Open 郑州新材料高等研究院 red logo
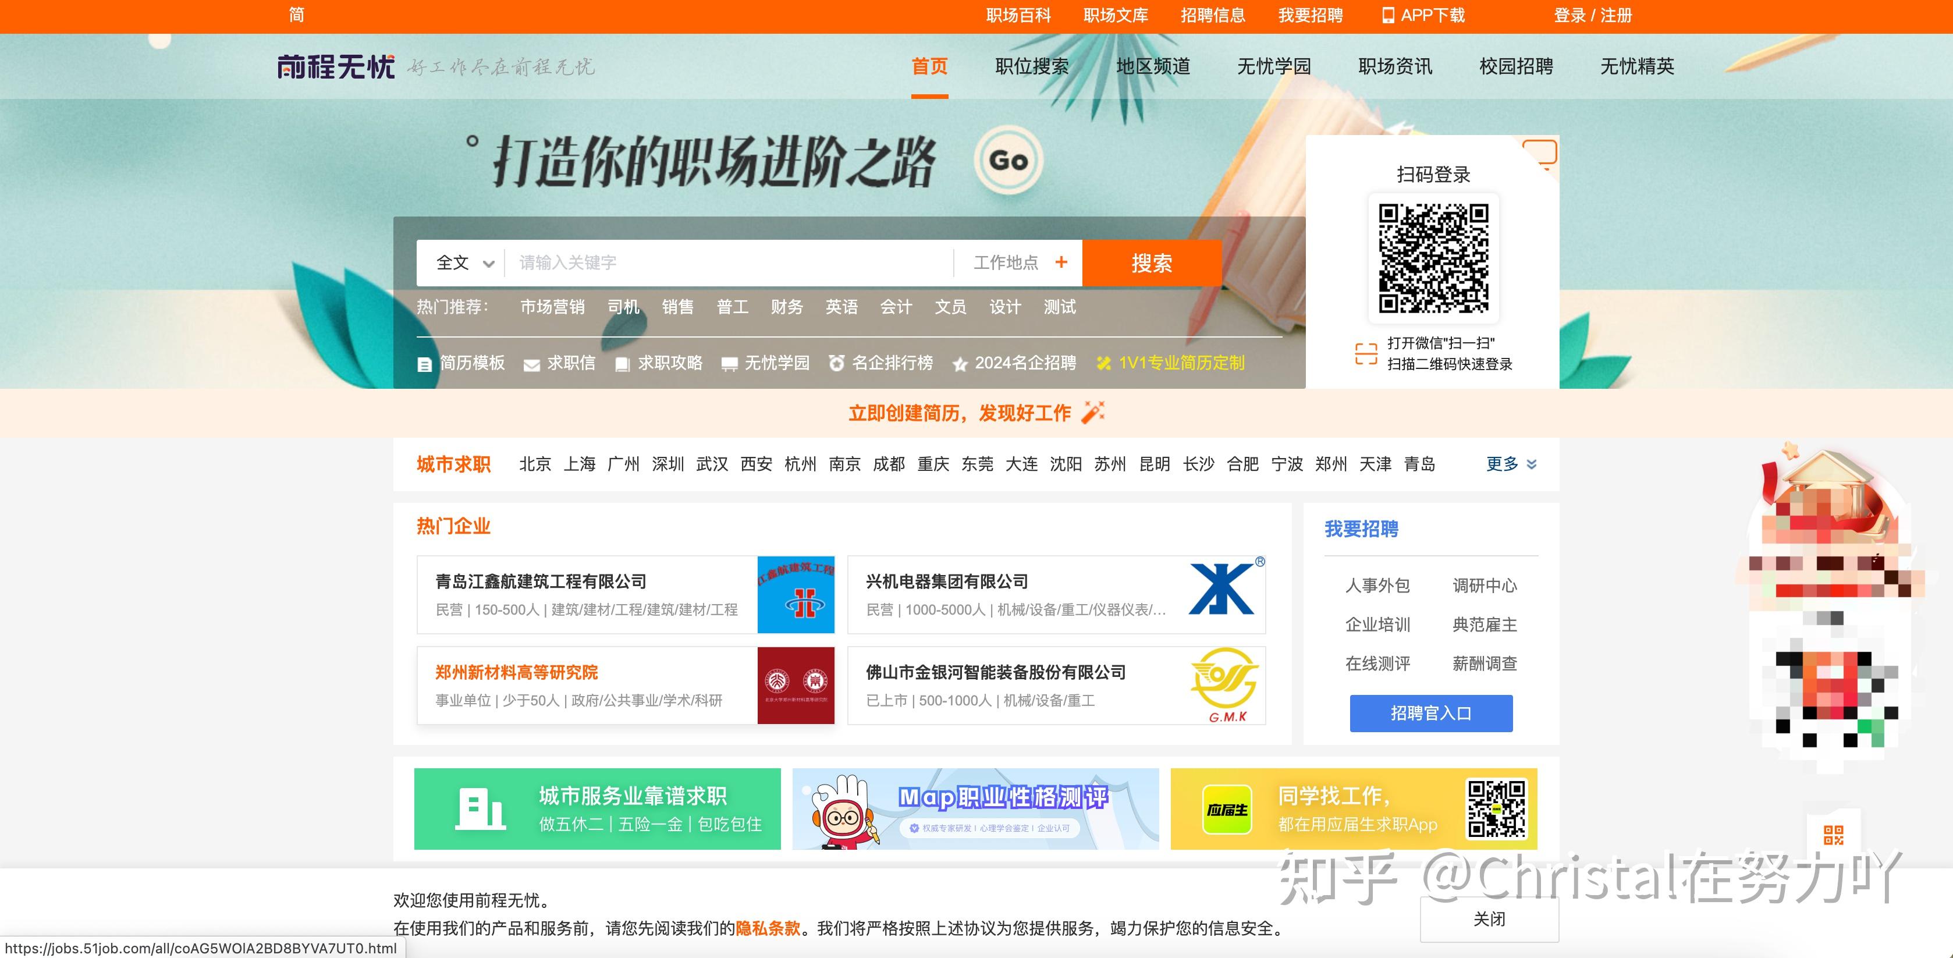The height and width of the screenshot is (958, 1953). [796, 685]
